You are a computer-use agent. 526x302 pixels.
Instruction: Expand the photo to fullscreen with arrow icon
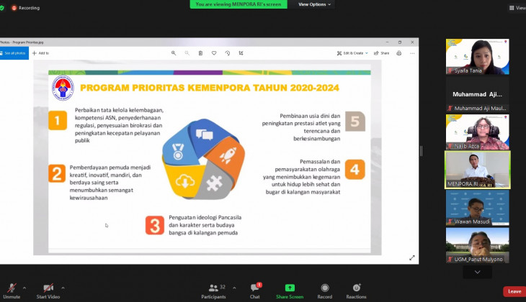click(412, 257)
